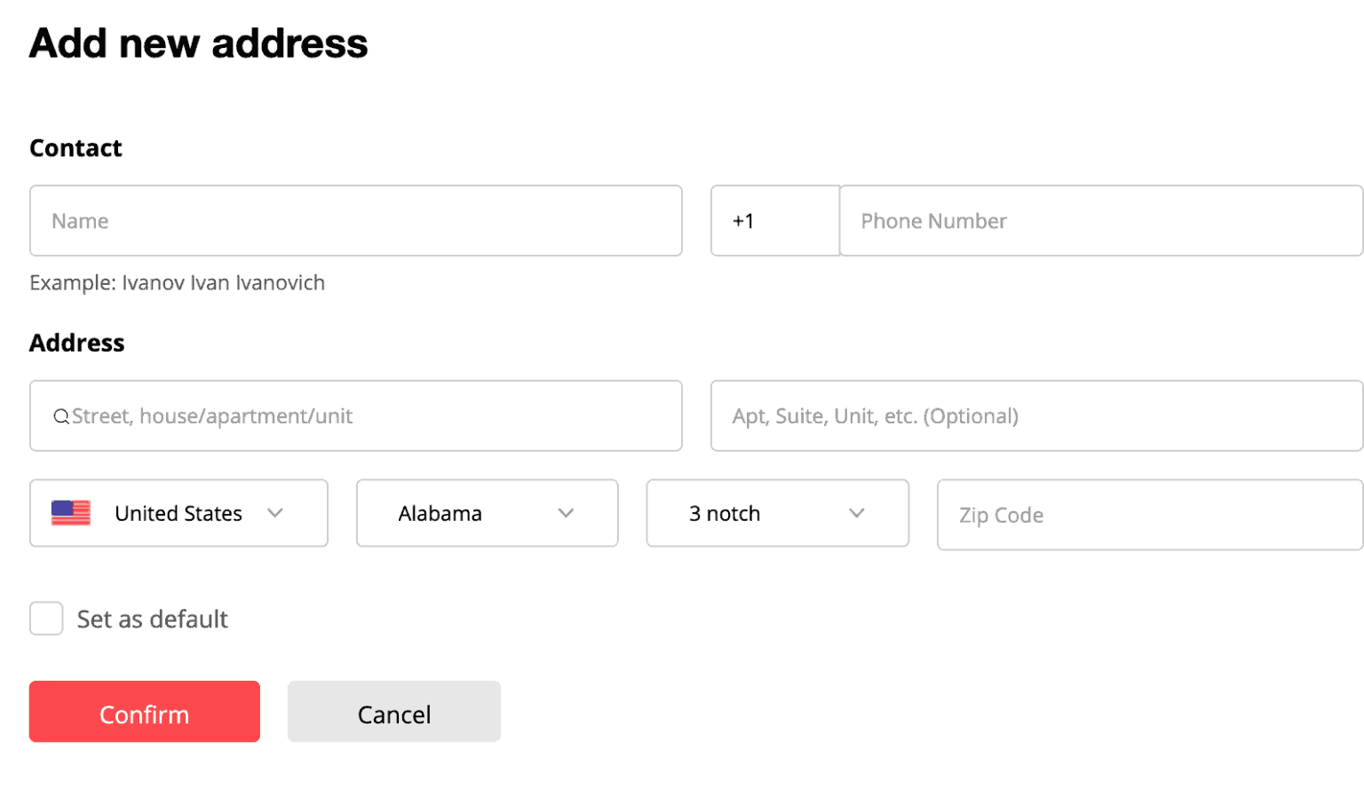The width and height of the screenshot is (1364, 797).
Task: Expand the city list chevron
Action: pyautogui.click(x=856, y=513)
